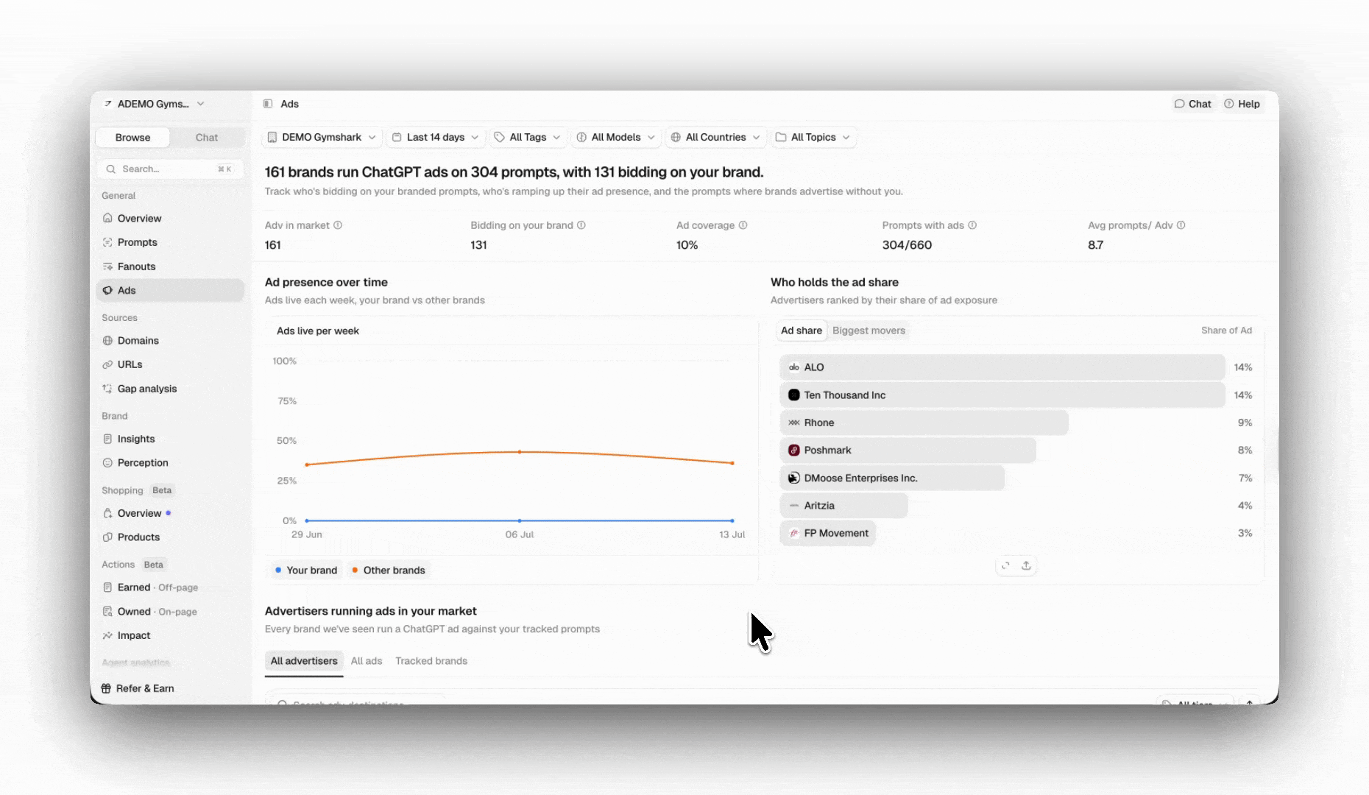Click the DMoose Enterprises logo icon
Viewport: 1369px width, 795px height.
[x=794, y=478]
